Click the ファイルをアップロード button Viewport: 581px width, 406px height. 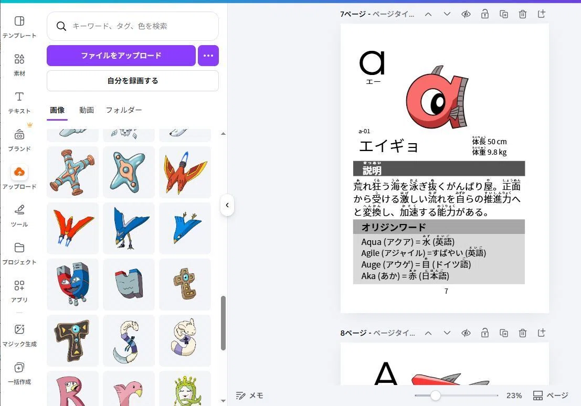pos(121,56)
